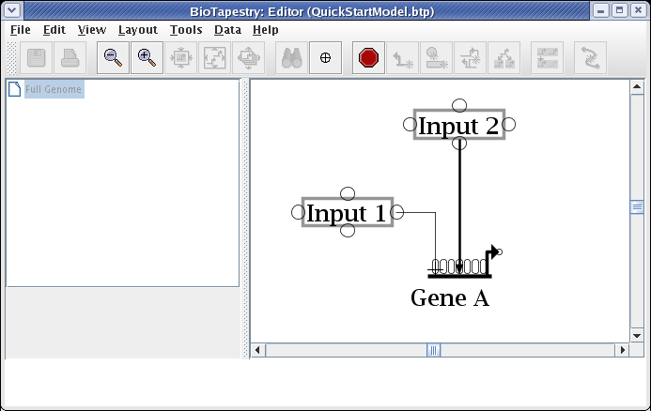Image resolution: width=651 pixels, height=411 pixels.
Task: Click the Gene A label
Action: tap(450, 298)
